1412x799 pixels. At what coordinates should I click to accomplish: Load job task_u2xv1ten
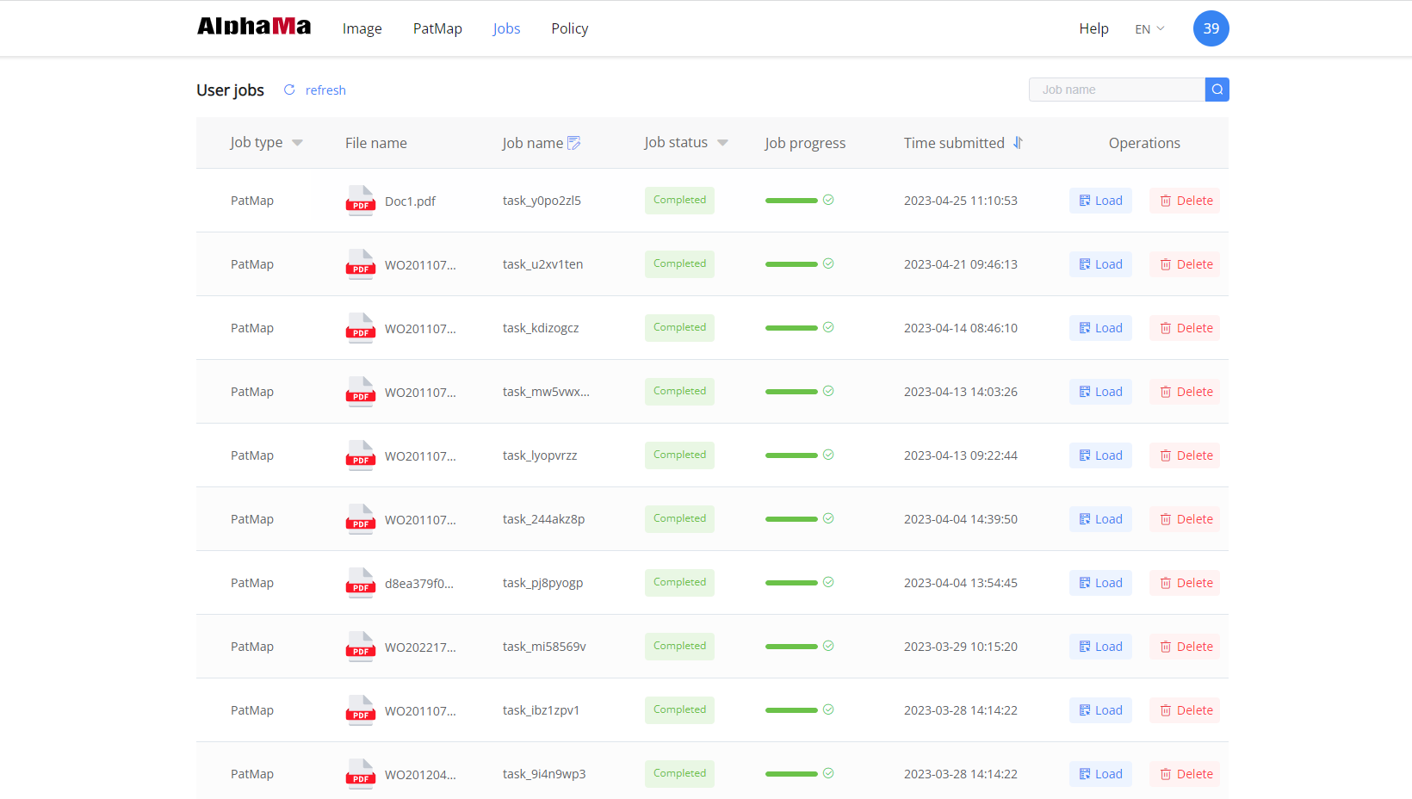click(1100, 264)
